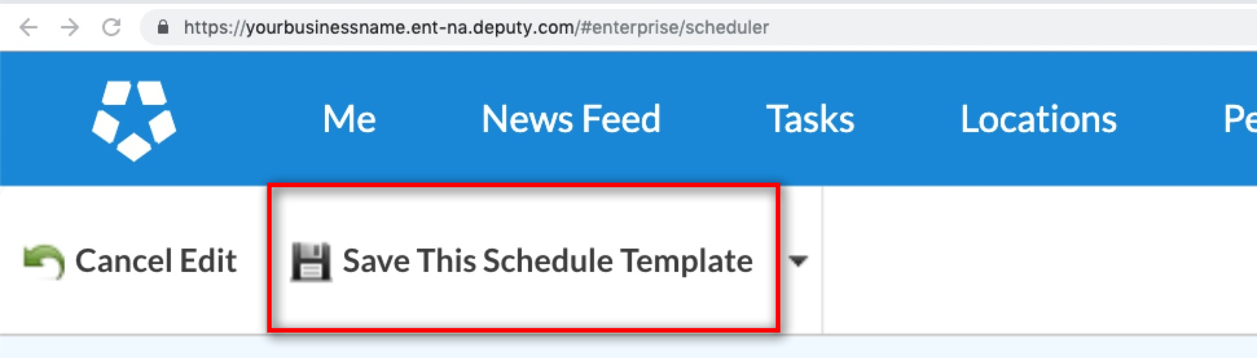Click the Save This Schedule Template text
This screenshot has width=1257, height=358.
point(548,261)
